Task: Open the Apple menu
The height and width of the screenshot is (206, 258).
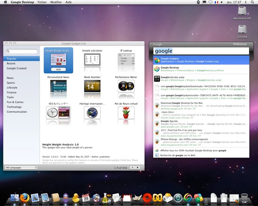Action: (x=6, y=2)
